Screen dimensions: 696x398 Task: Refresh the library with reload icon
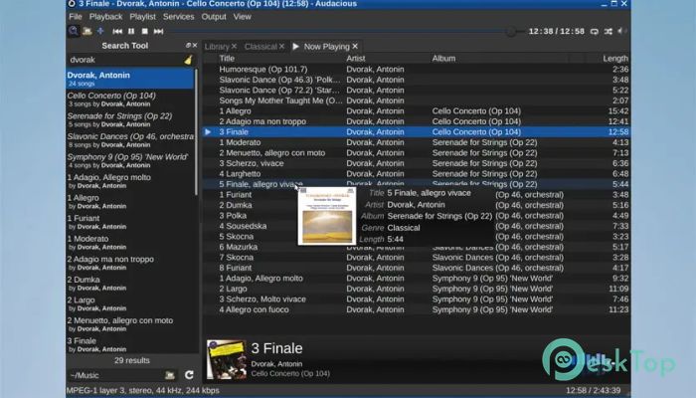[x=189, y=375]
